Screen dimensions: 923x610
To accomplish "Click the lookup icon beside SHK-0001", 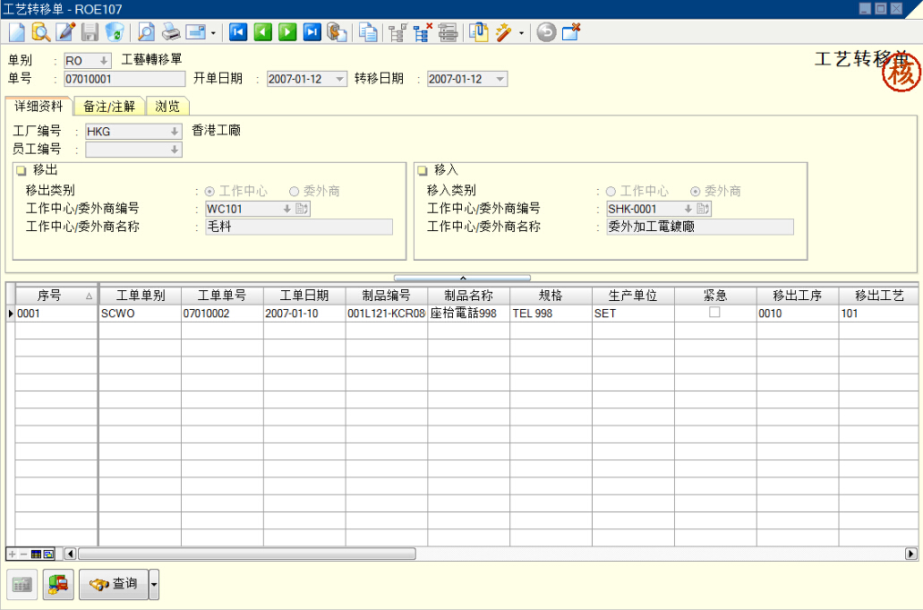I will tap(703, 209).
